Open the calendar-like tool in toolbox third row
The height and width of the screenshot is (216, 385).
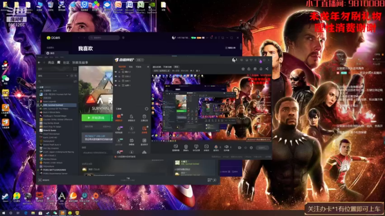pyautogui.click(x=131, y=141)
